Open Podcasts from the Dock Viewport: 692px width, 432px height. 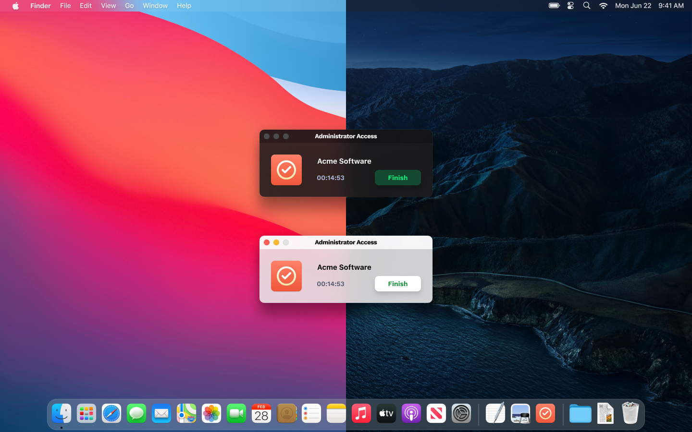(411, 413)
